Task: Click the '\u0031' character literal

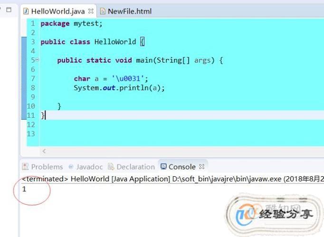Action: [x=128, y=78]
